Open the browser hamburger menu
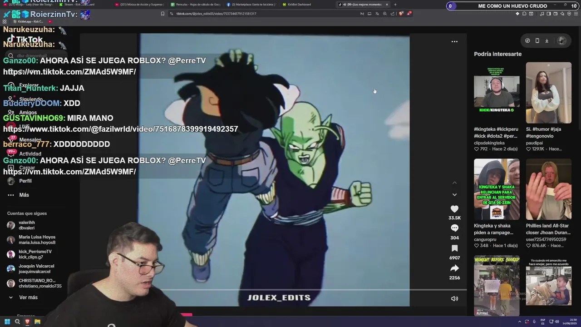Viewport: 581px width, 327px height. [x=576, y=14]
